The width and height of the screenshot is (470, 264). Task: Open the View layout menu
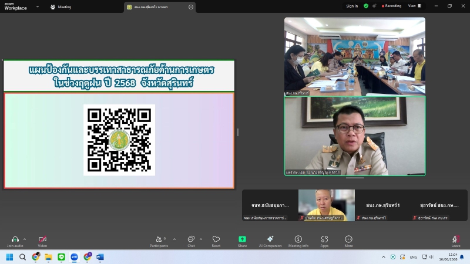415,6
